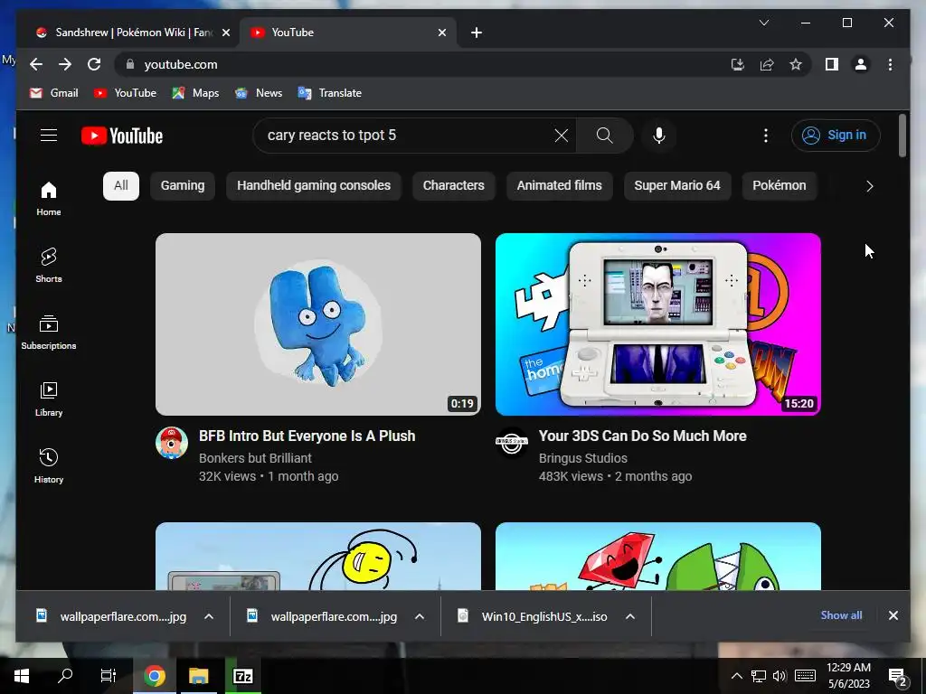926x694 pixels.
Task: Expand options for first wallpaperflare.com jpg download
Action: click(209, 616)
